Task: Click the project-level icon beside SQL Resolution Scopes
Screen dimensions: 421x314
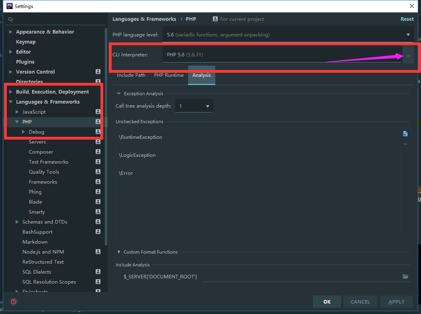Action: pos(98,282)
